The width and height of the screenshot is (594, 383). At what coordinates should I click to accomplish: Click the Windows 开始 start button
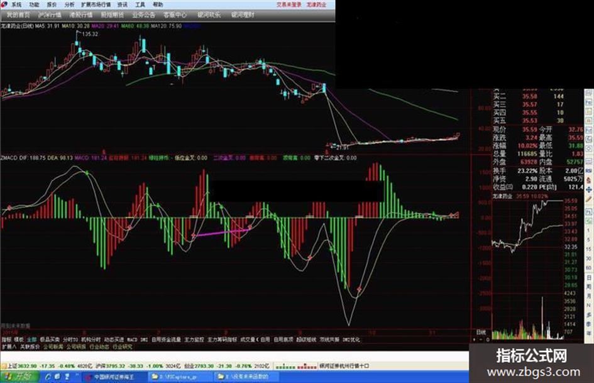point(19,377)
